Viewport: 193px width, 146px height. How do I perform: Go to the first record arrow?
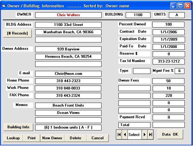click(x=119, y=135)
